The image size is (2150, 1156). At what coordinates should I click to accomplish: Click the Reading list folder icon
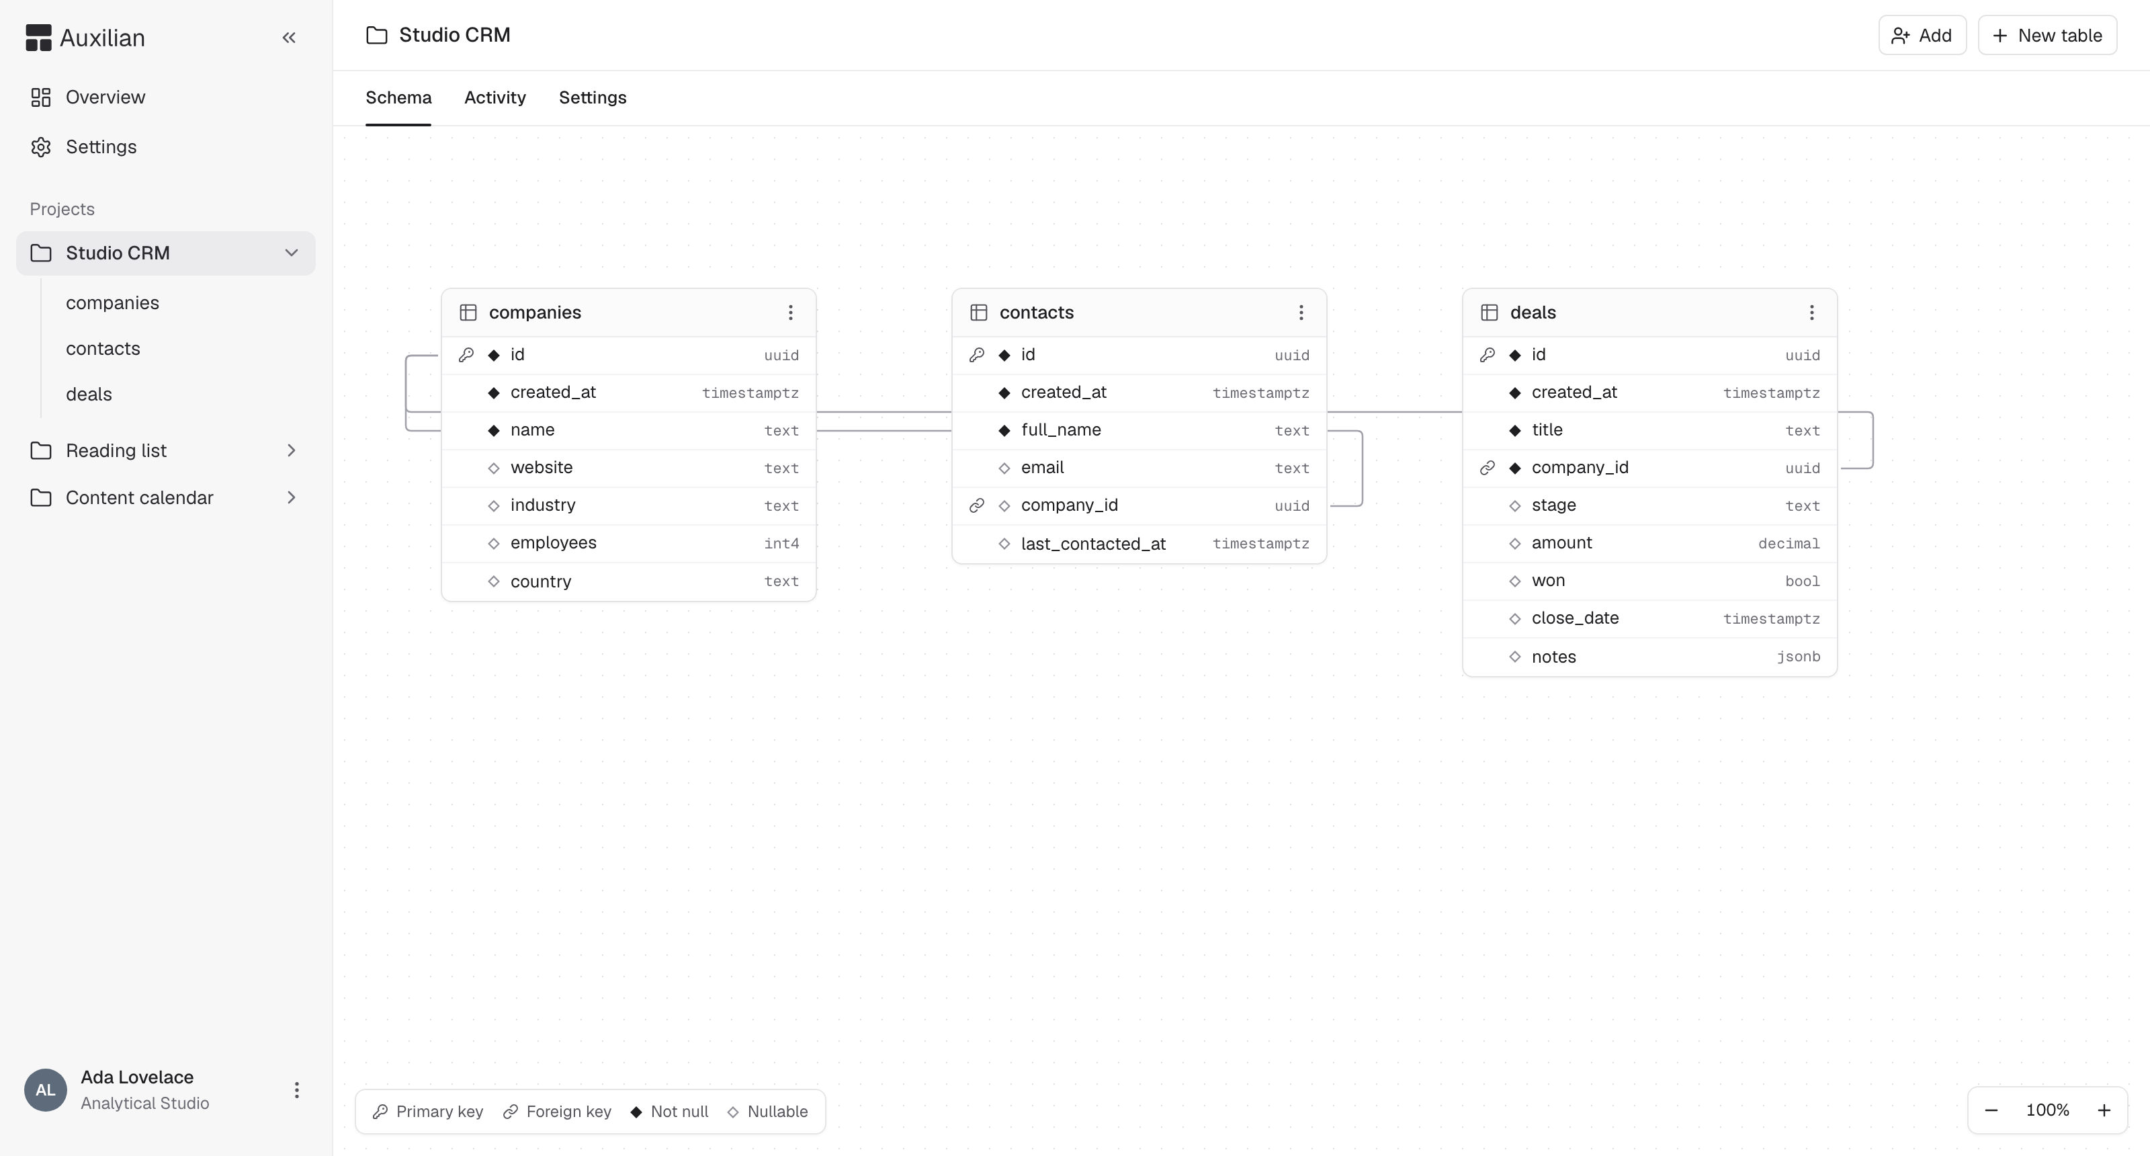[41, 451]
